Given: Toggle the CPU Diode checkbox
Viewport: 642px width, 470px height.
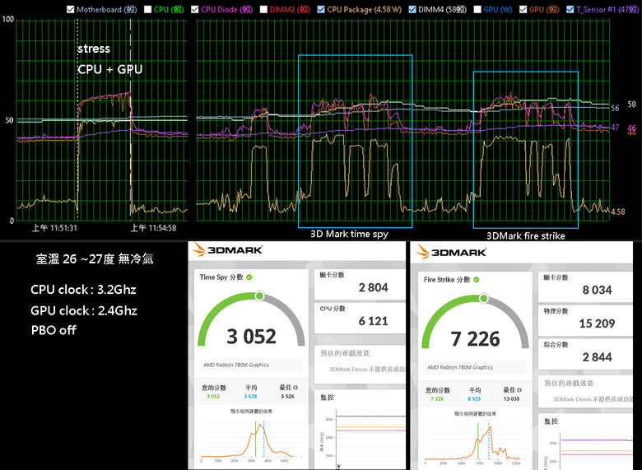Looking at the screenshot, I should [x=194, y=9].
